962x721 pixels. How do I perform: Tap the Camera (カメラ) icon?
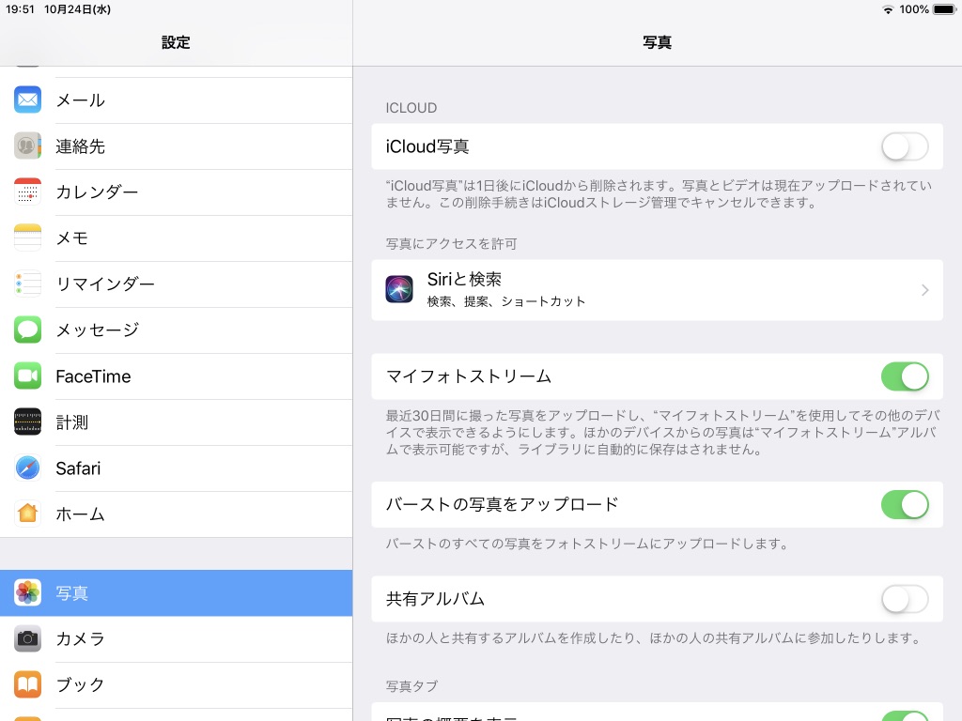click(27, 638)
